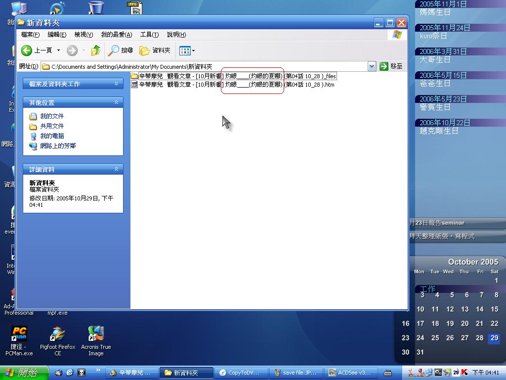Expand the address bar dropdown arrow

click(x=372, y=66)
